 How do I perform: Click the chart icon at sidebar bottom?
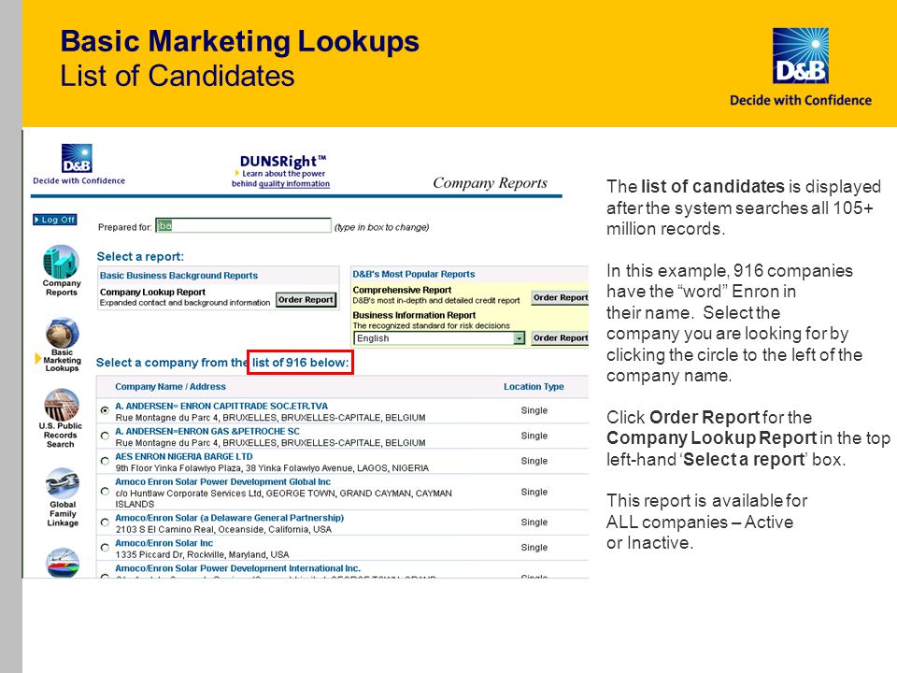click(63, 563)
